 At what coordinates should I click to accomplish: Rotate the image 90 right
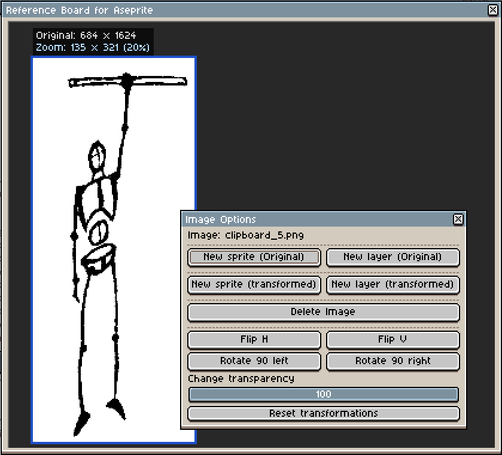coord(393,361)
